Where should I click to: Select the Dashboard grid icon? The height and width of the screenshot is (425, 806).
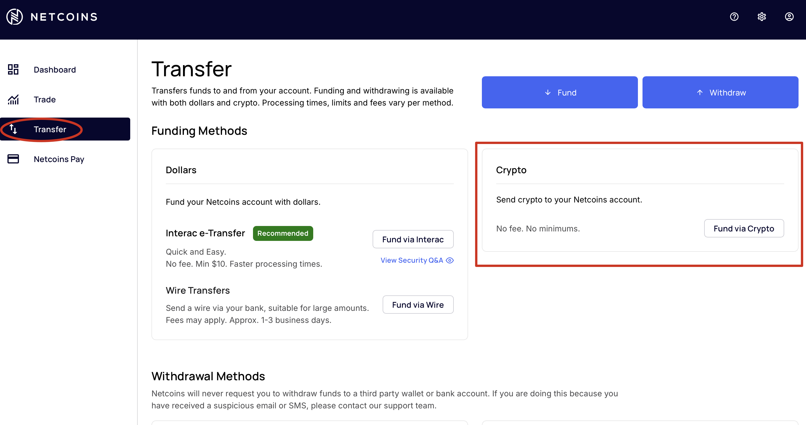pyautogui.click(x=13, y=69)
